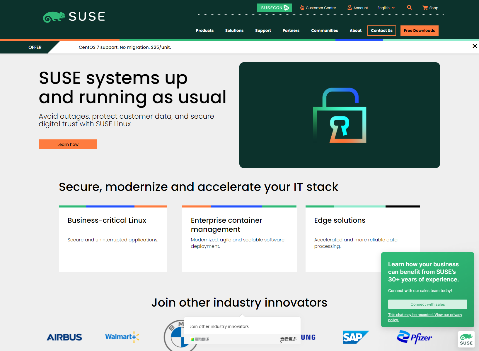The width and height of the screenshot is (479, 351).
Task: Click the view more link in translation popup
Action: tap(289, 339)
